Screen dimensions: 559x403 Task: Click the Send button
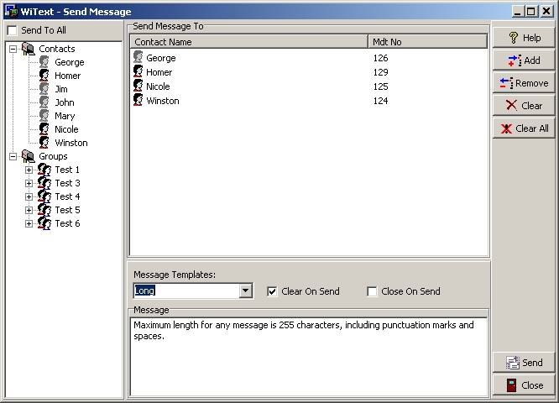coord(524,363)
